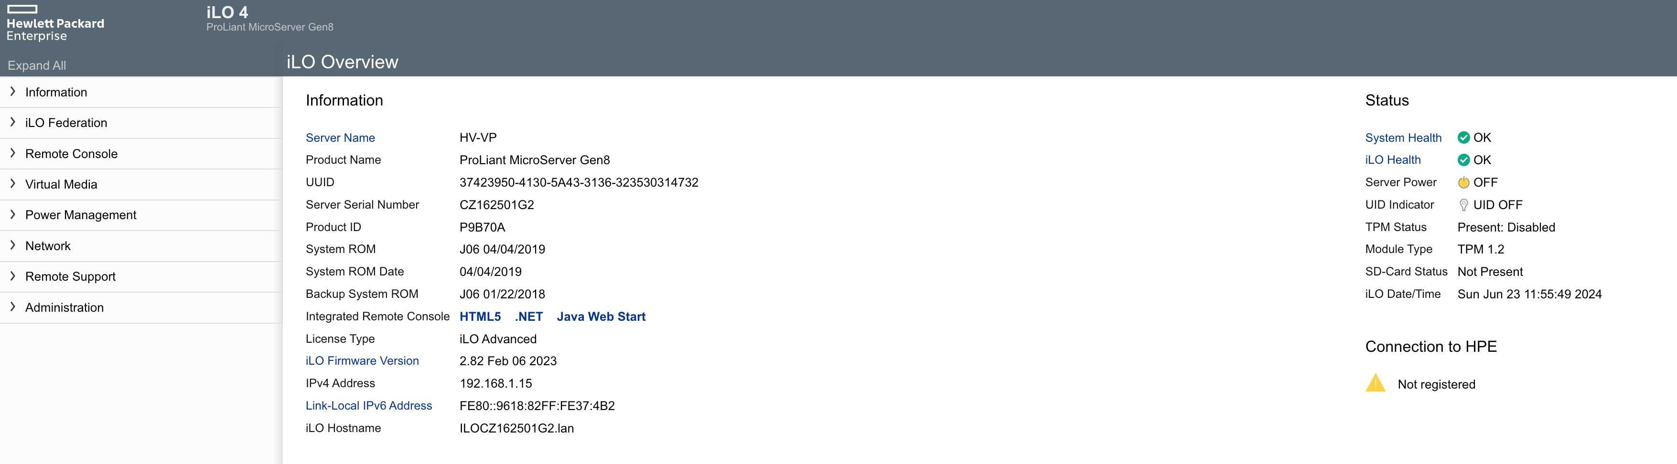Click the Not registered warning triangle icon
This screenshot has height=464, width=1677.
1376,383
